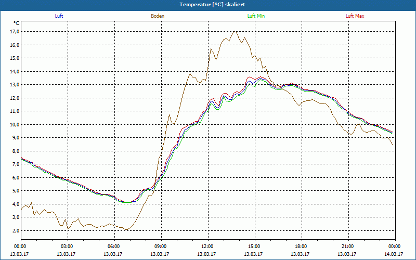
Task: Click the chart title 'Temperatur [°C] skaliert'
Action: click(x=212, y=5)
